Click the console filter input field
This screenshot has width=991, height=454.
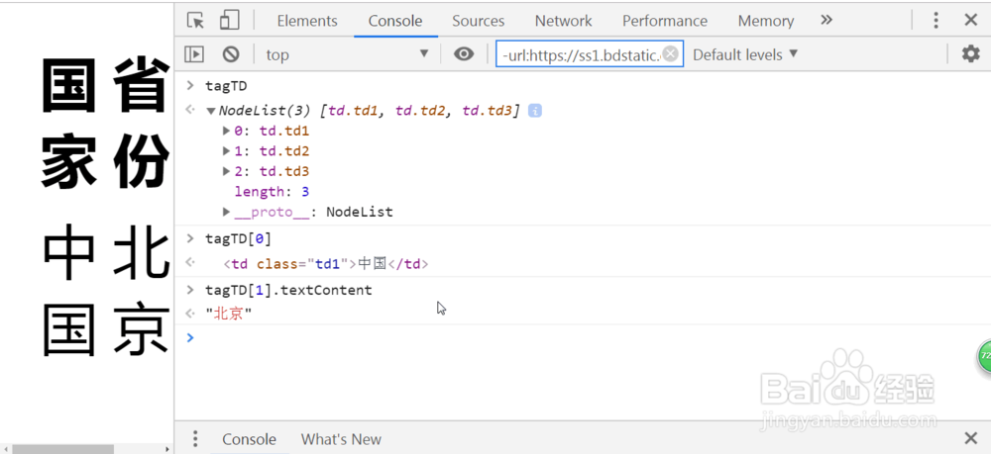[580, 54]
